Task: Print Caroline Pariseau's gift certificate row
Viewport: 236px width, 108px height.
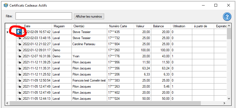Action: (19, 44)
